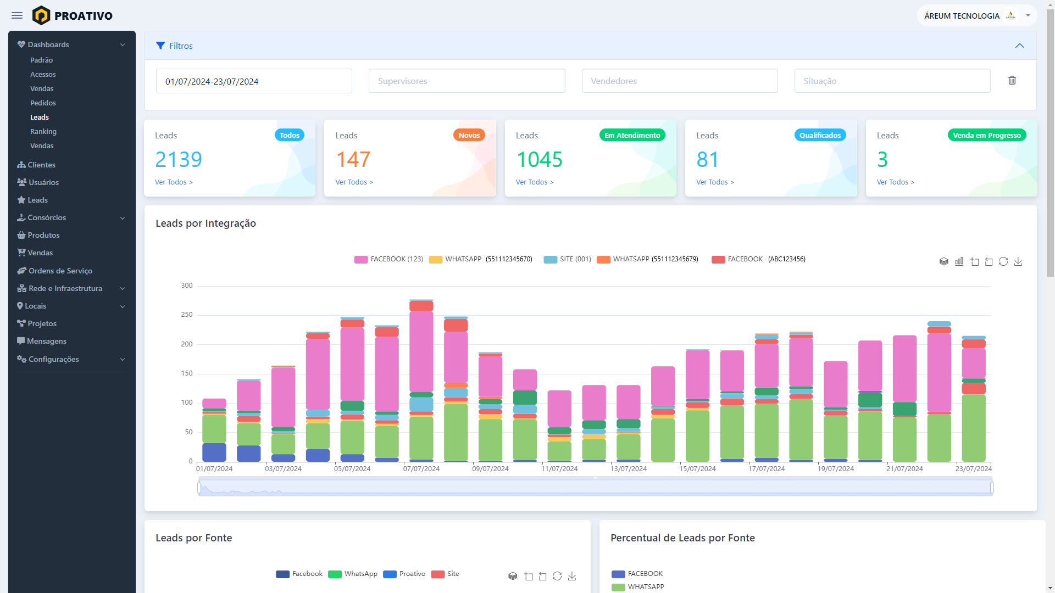Restore the Leads por Integração chart with the refresh icon
This screenshot has width=1055, height=593.
[1003, 261]
